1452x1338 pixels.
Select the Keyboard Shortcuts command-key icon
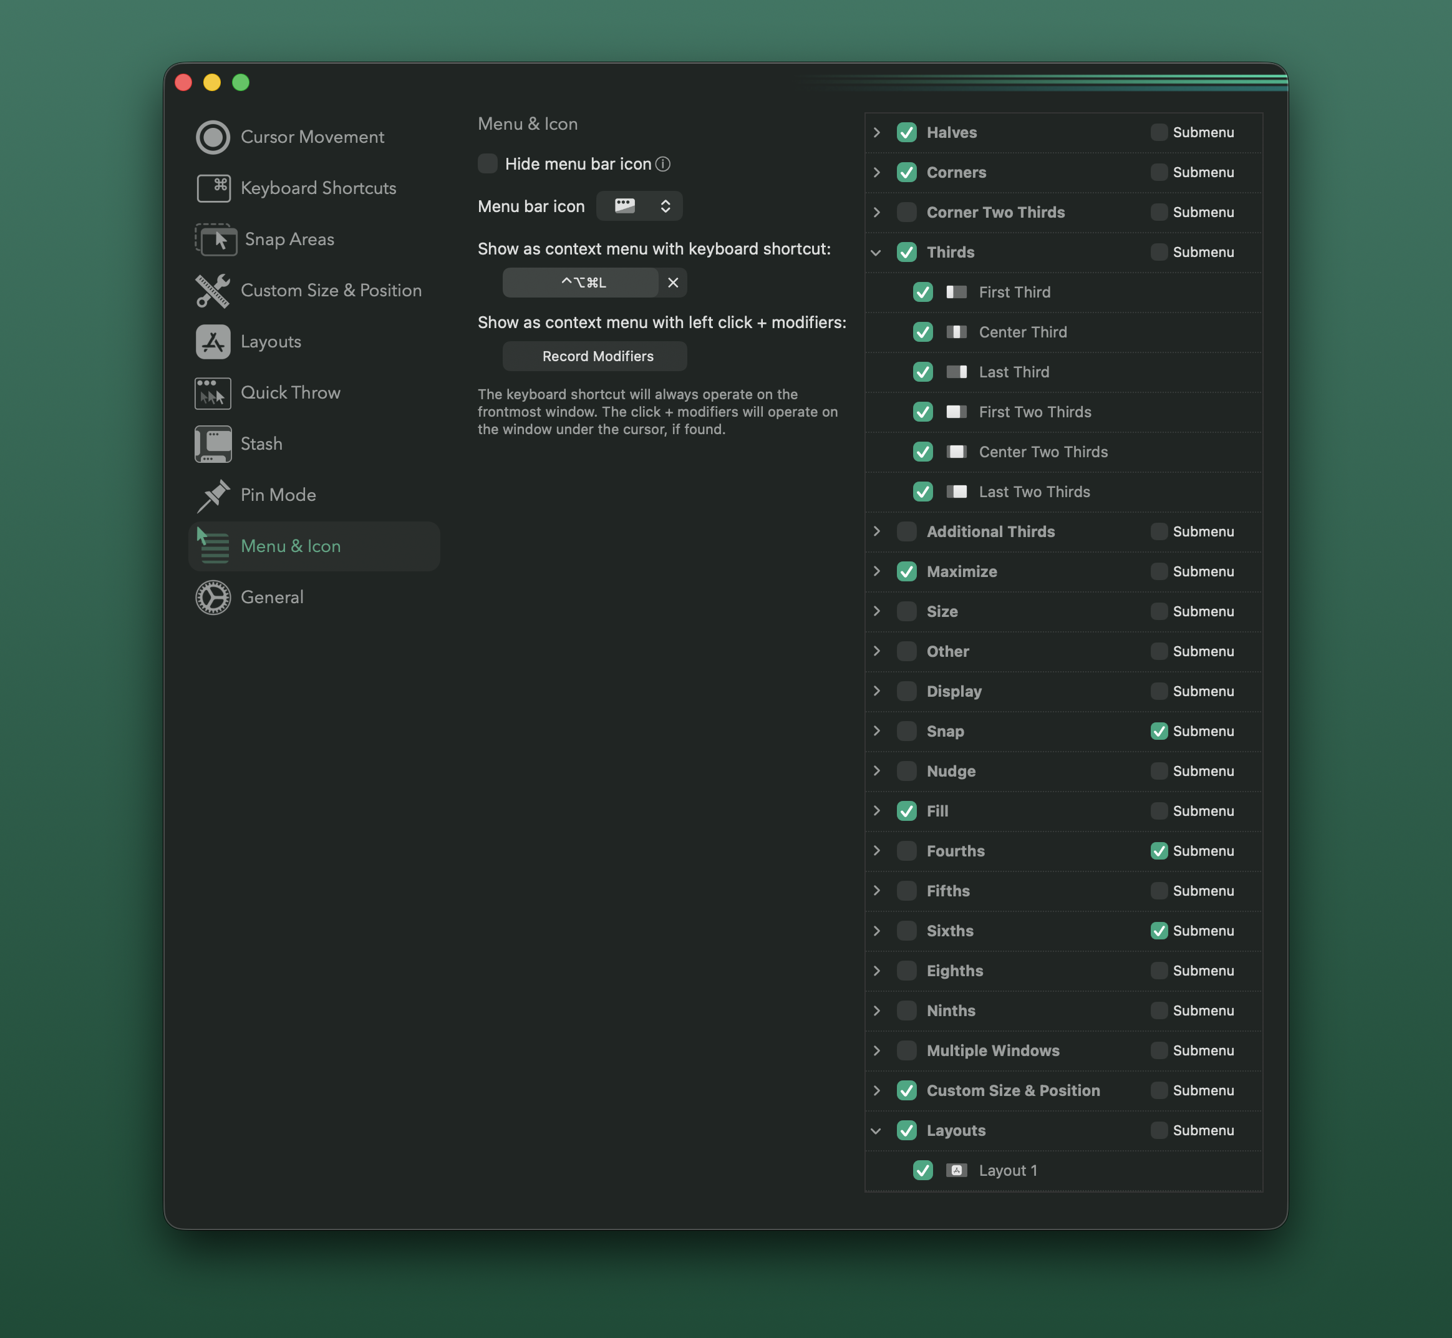tap(213, 188)
